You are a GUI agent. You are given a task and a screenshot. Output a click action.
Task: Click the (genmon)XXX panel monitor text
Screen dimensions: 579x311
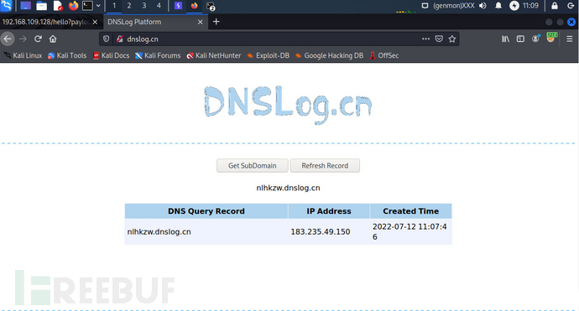click(453, 6)
